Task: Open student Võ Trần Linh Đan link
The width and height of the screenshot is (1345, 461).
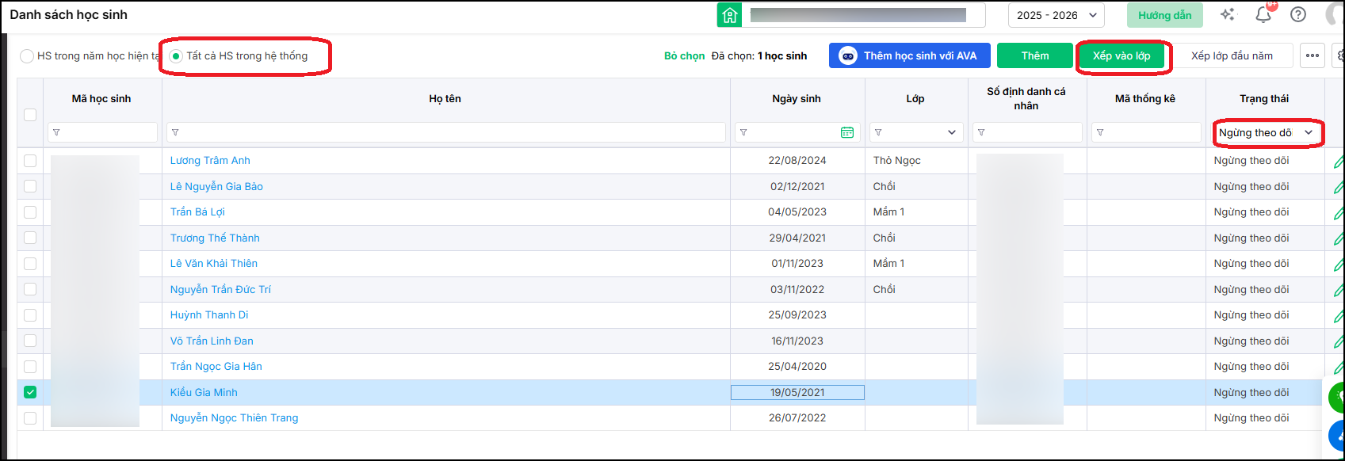Action: [x=212, y=341]
